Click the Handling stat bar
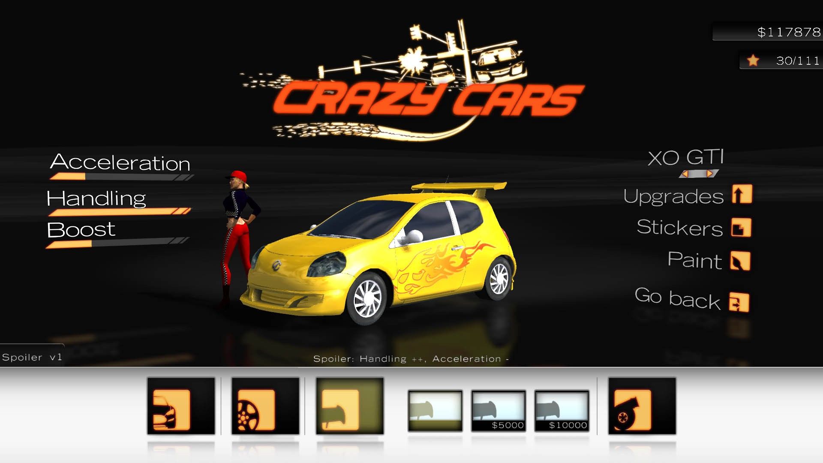The width and height of the screenshot is (823, 463). (x=119, y=211)
